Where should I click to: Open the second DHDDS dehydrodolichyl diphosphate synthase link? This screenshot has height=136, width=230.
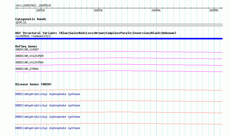tap(48, 105)
